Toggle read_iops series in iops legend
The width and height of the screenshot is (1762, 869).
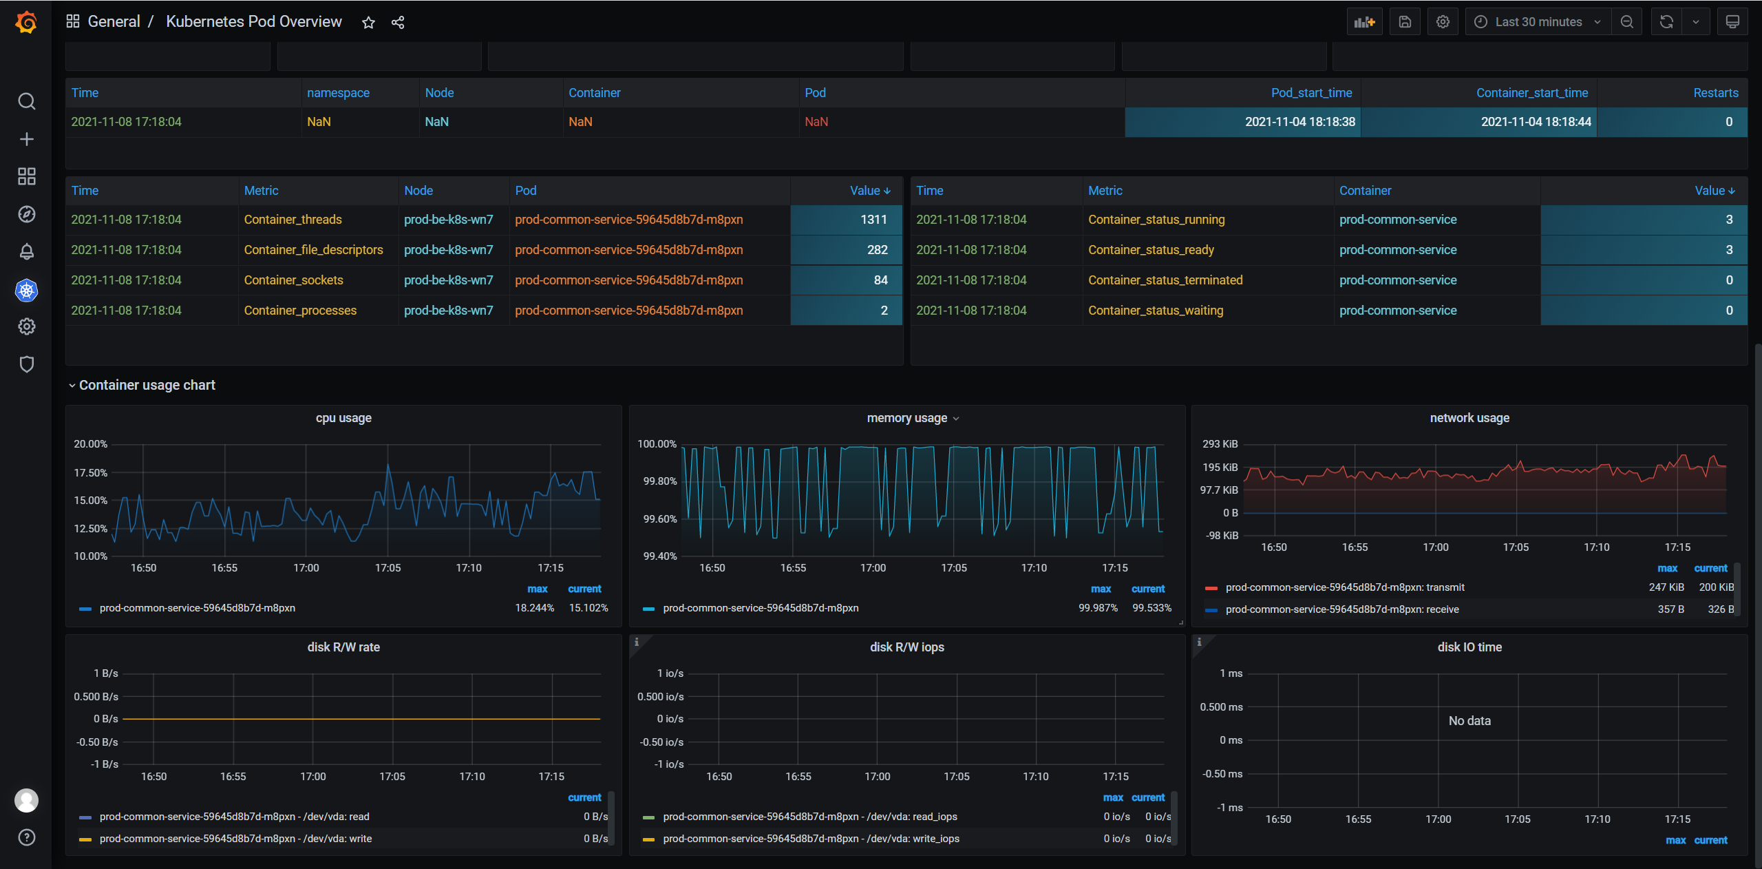click(809, 817)
